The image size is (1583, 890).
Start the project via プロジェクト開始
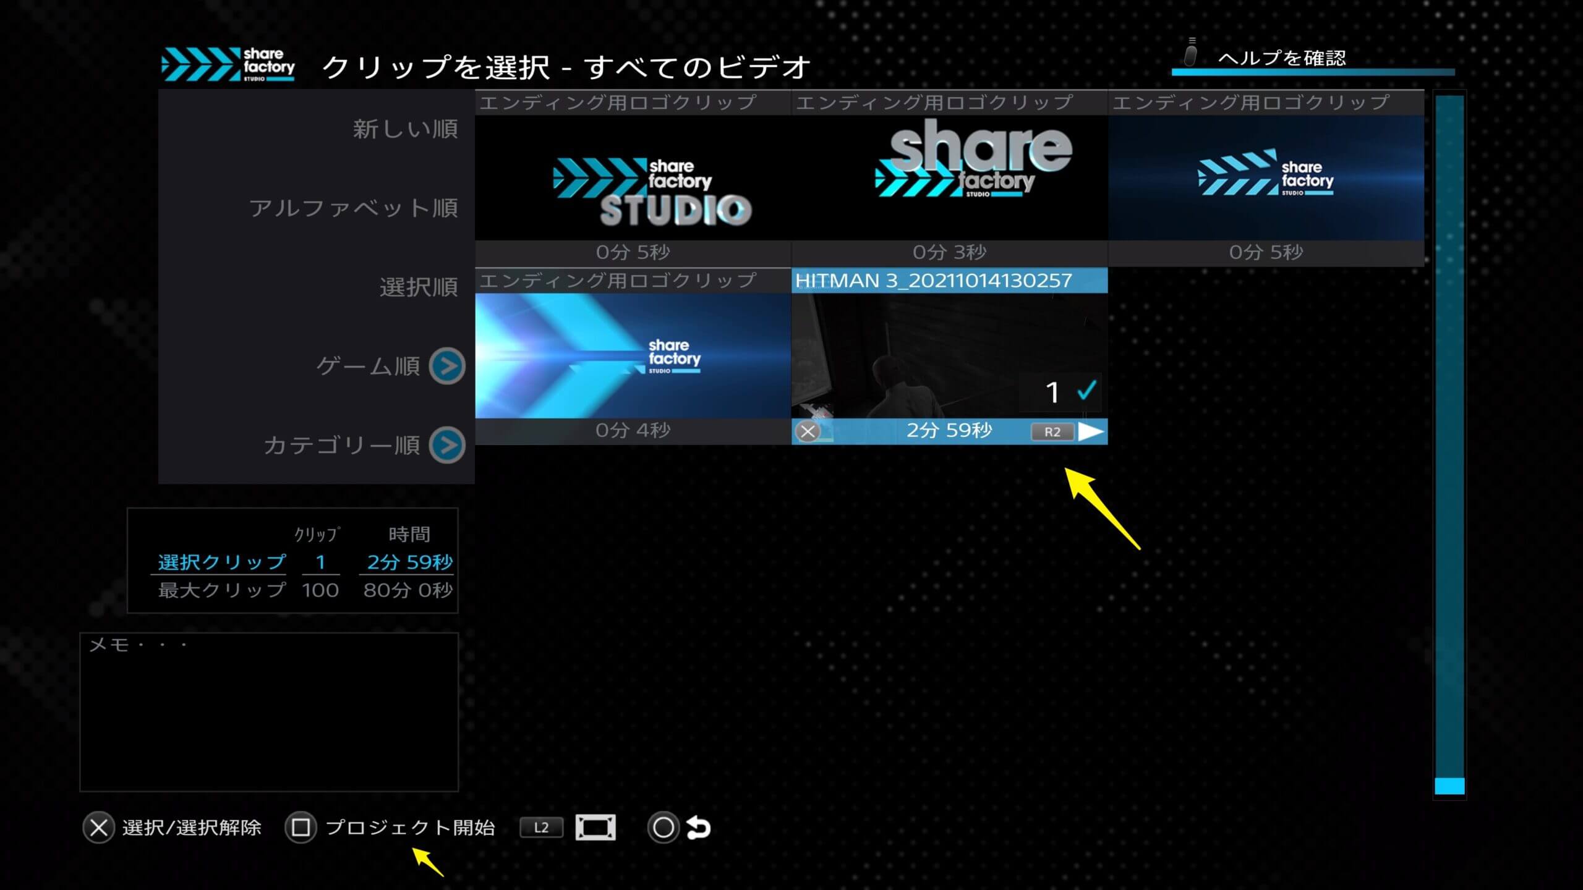pyautogui.click(x=410, y=828)
